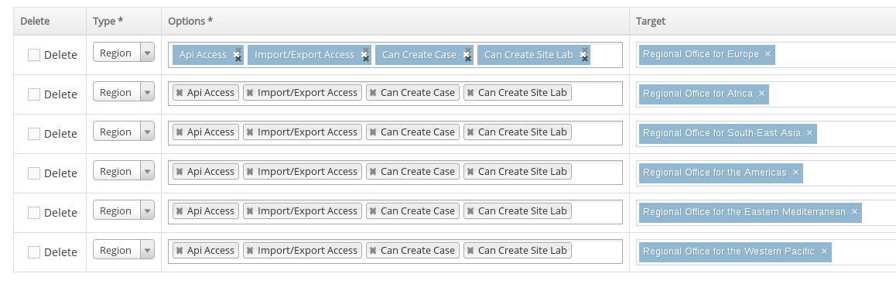Viewport: 896px width, 284px height.
Task: Remove Import/Export Access in Eastern Mediterranean row
Action: (x=250, y=210)
